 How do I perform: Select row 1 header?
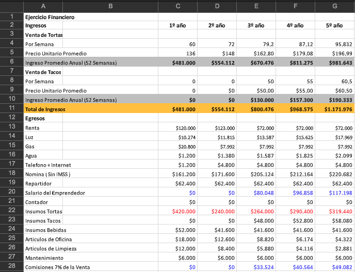point(12,17)
